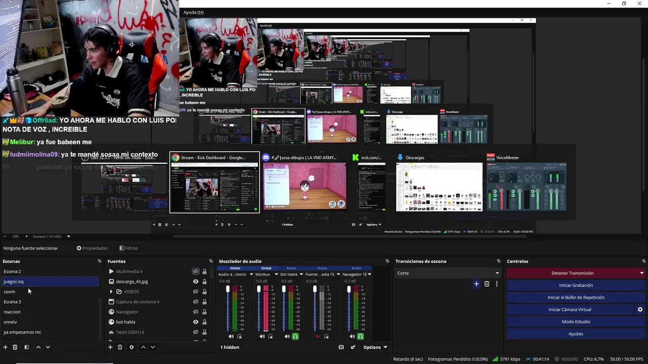The width and height of the screenshot is (648, 364).
Task: Delete selected scene with trash icon
Action: click(x=15, y=347)
